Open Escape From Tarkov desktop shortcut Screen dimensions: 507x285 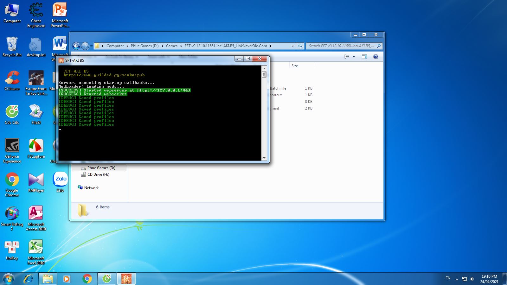(36, 83)
